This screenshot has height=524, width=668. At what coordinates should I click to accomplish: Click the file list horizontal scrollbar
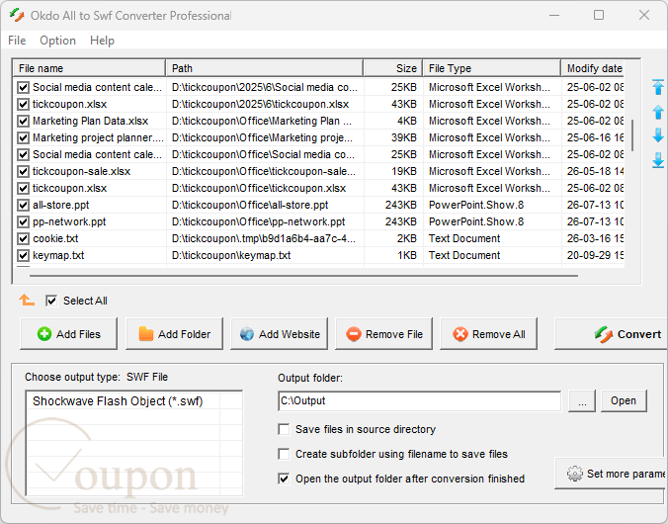point(303,276)
